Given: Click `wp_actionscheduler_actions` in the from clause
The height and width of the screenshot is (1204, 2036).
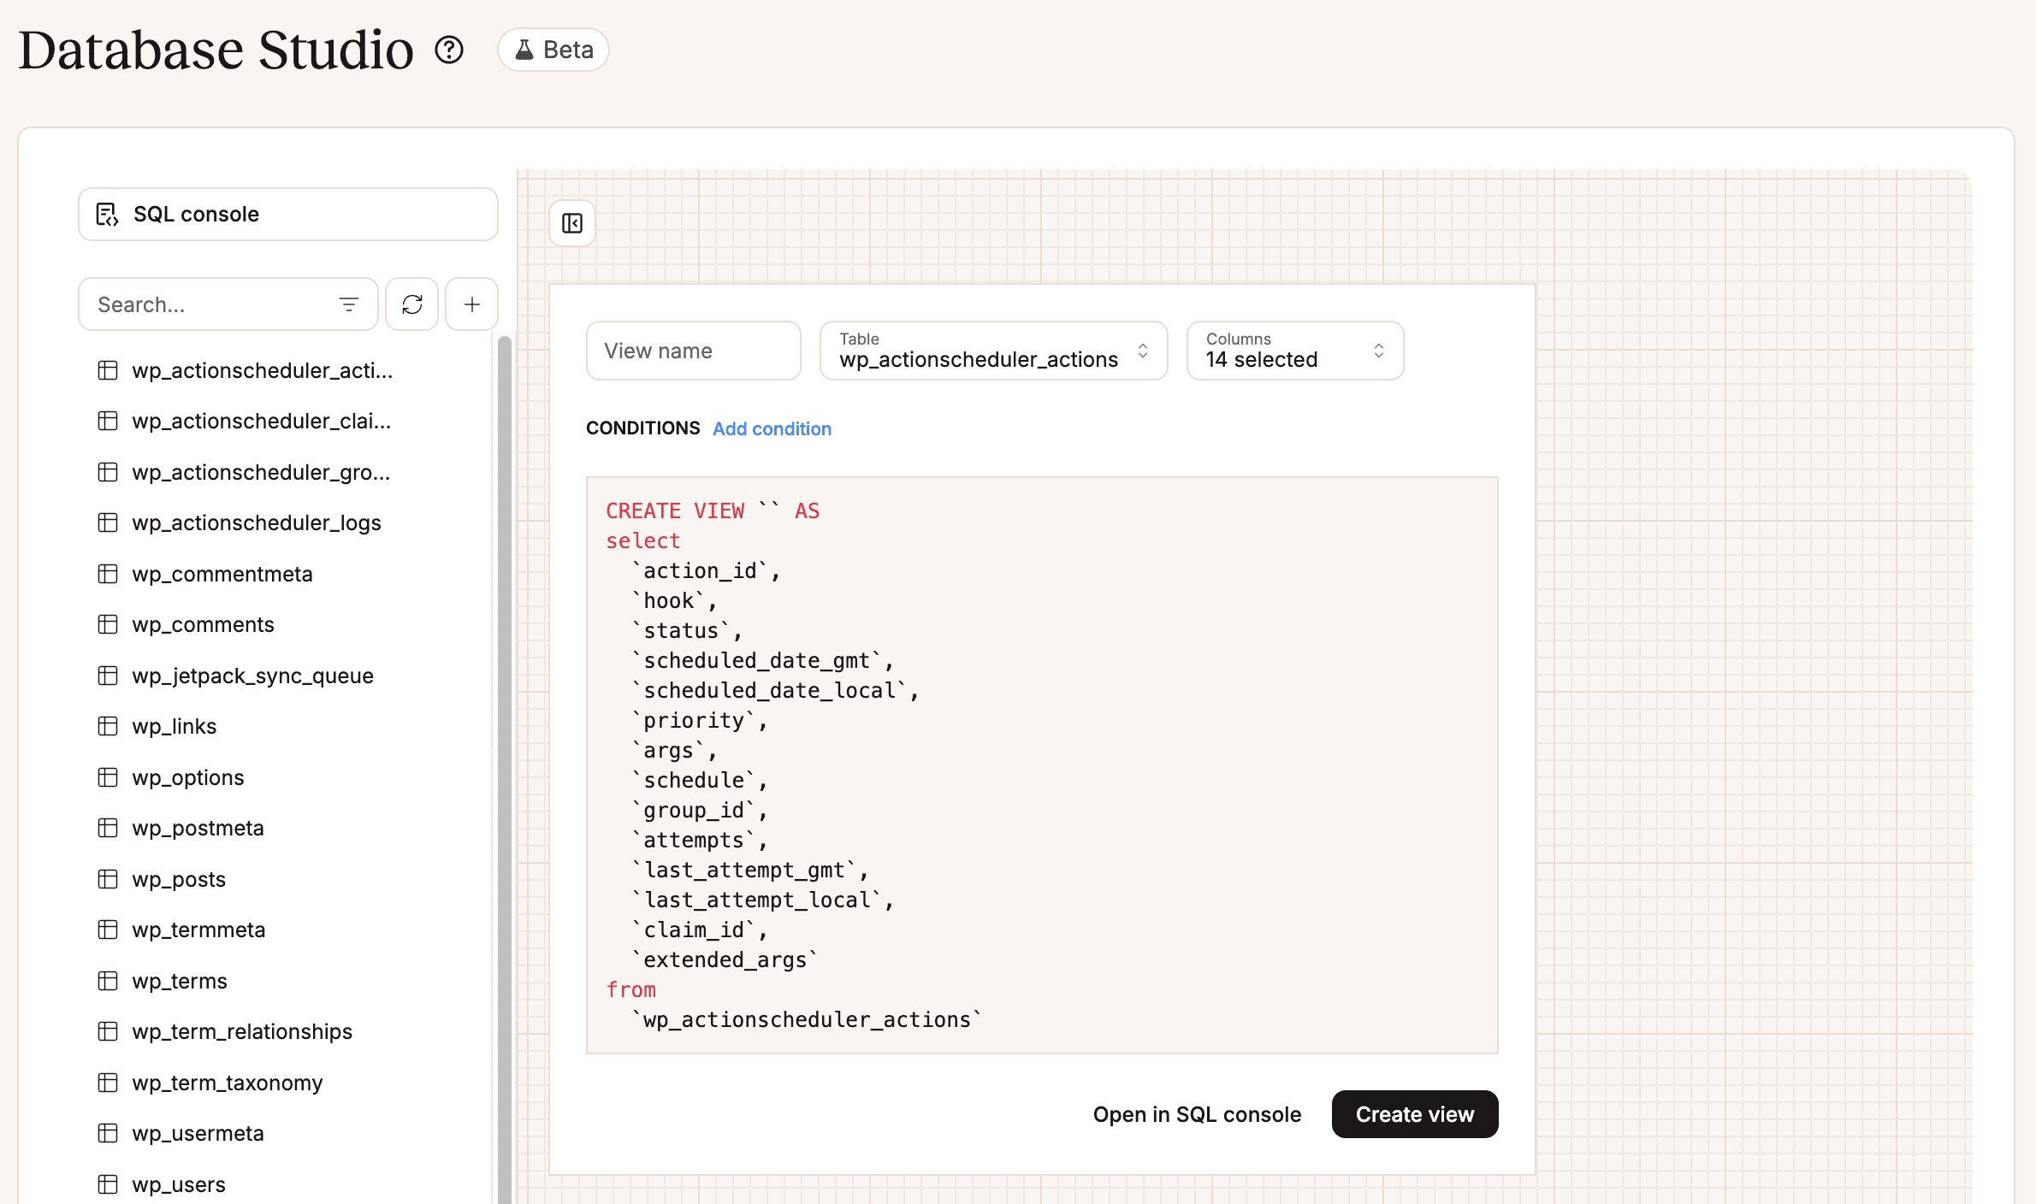Looking at the screenshot, I should point(807,1019).
